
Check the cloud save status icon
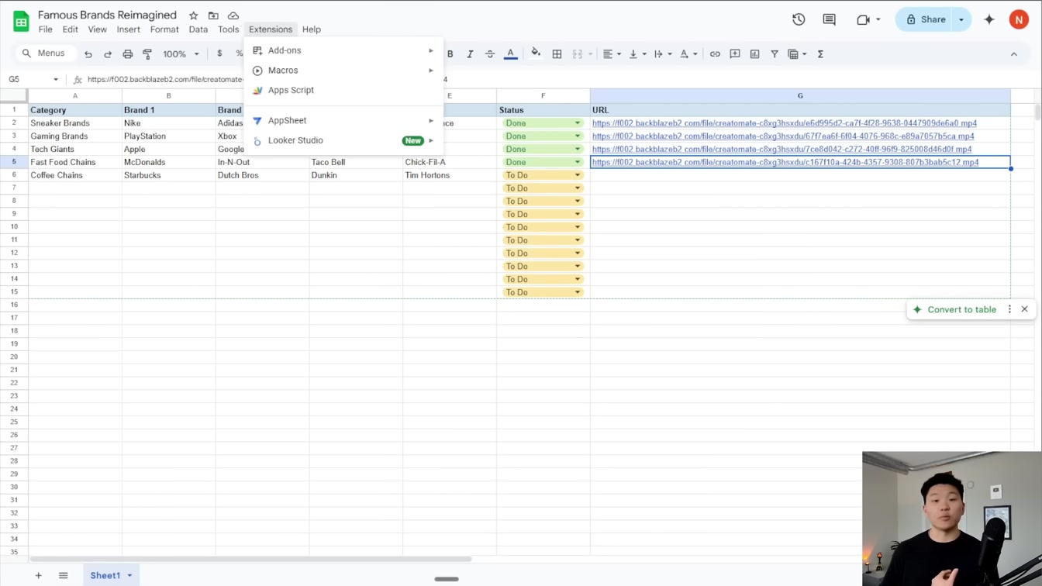coord(233,16)
